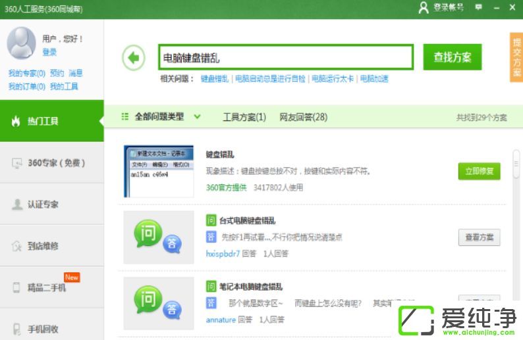Open the 消息 link

pos(76,73)
